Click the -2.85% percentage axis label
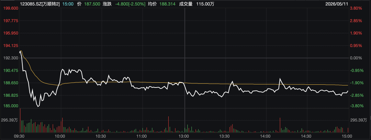 (x=356, y=95)
